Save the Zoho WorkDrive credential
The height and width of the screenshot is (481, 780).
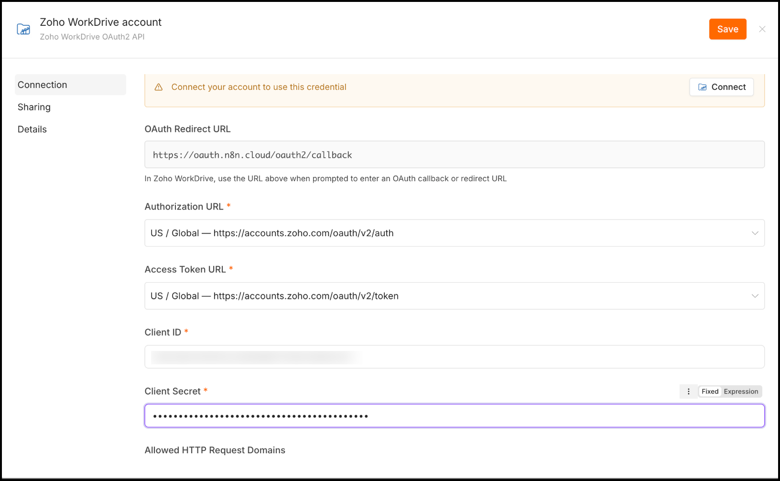[x=727, y=29]
